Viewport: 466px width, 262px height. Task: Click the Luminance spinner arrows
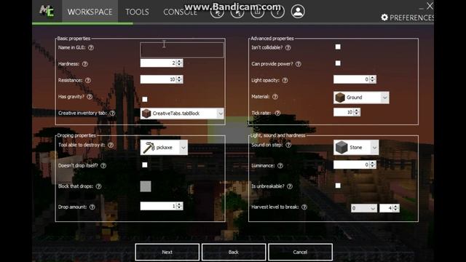tap(372, 164)
